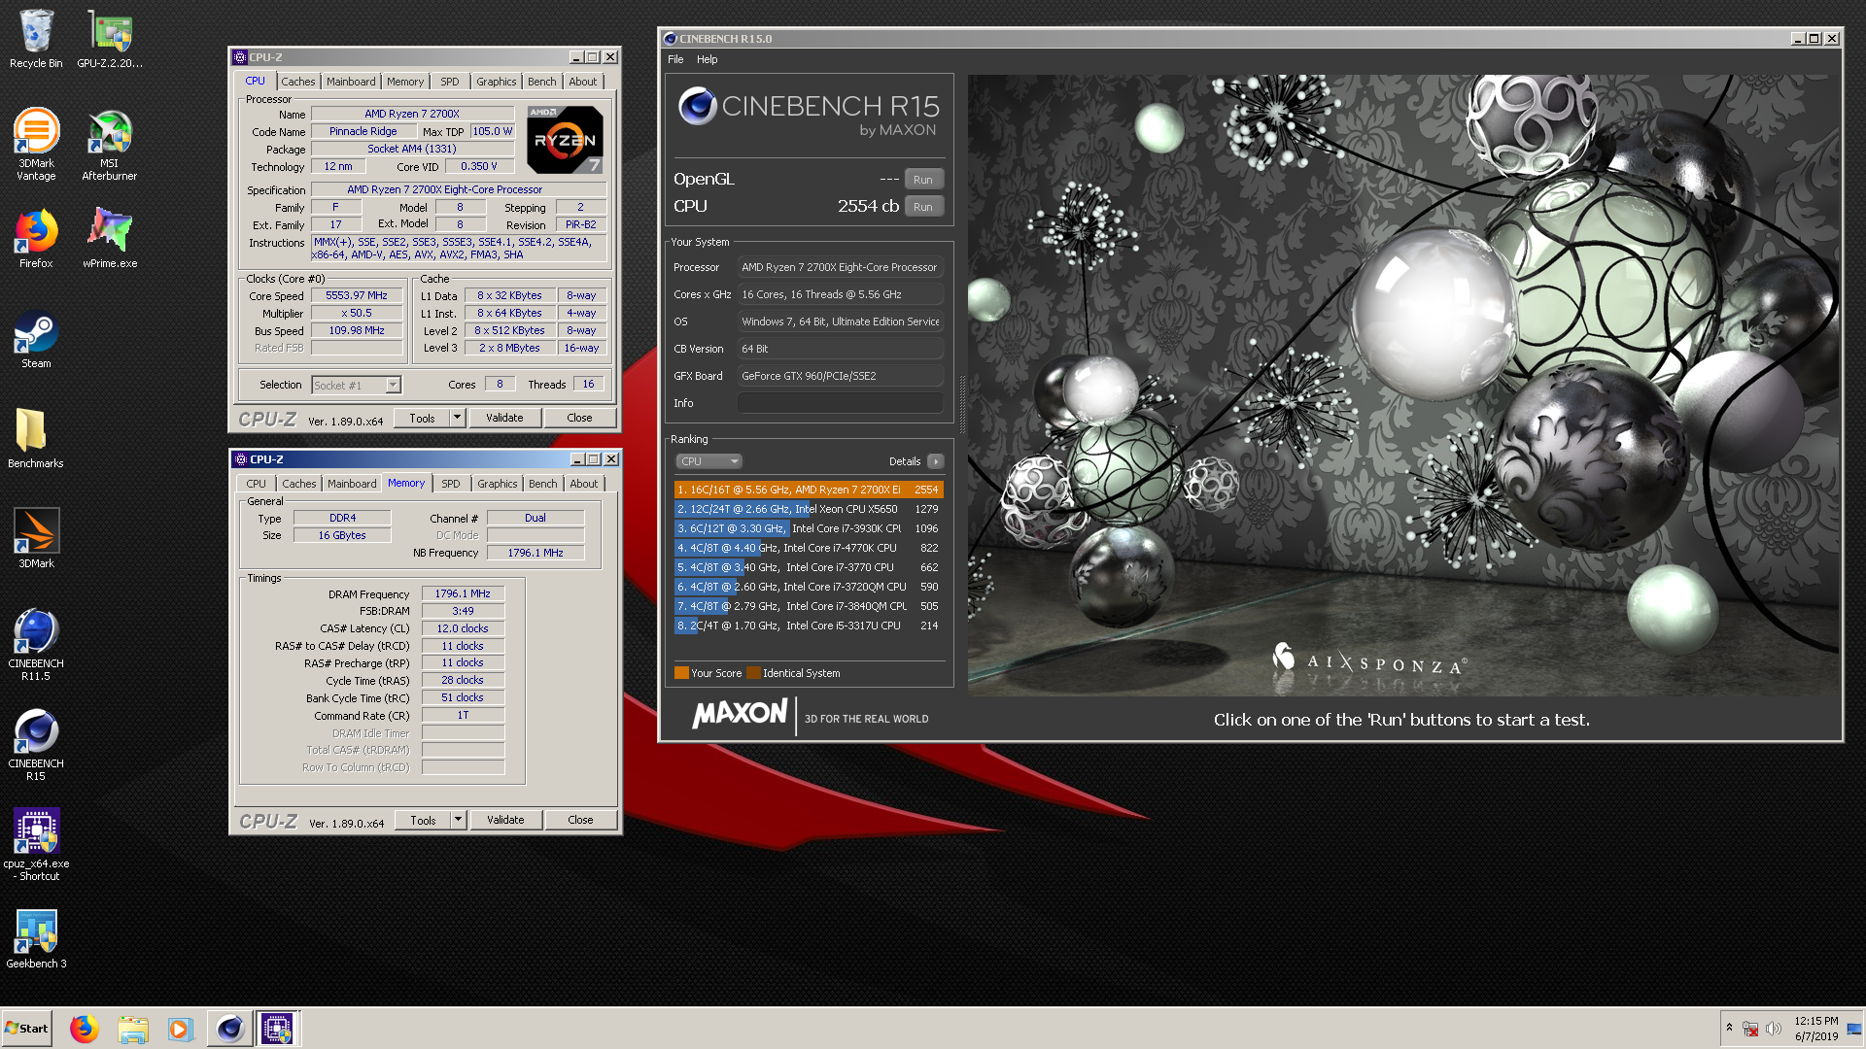Open CINEBENCH R11.5 desktop shortcut
This screenshot has width=1866, height=1049.
tap(36, 644)
